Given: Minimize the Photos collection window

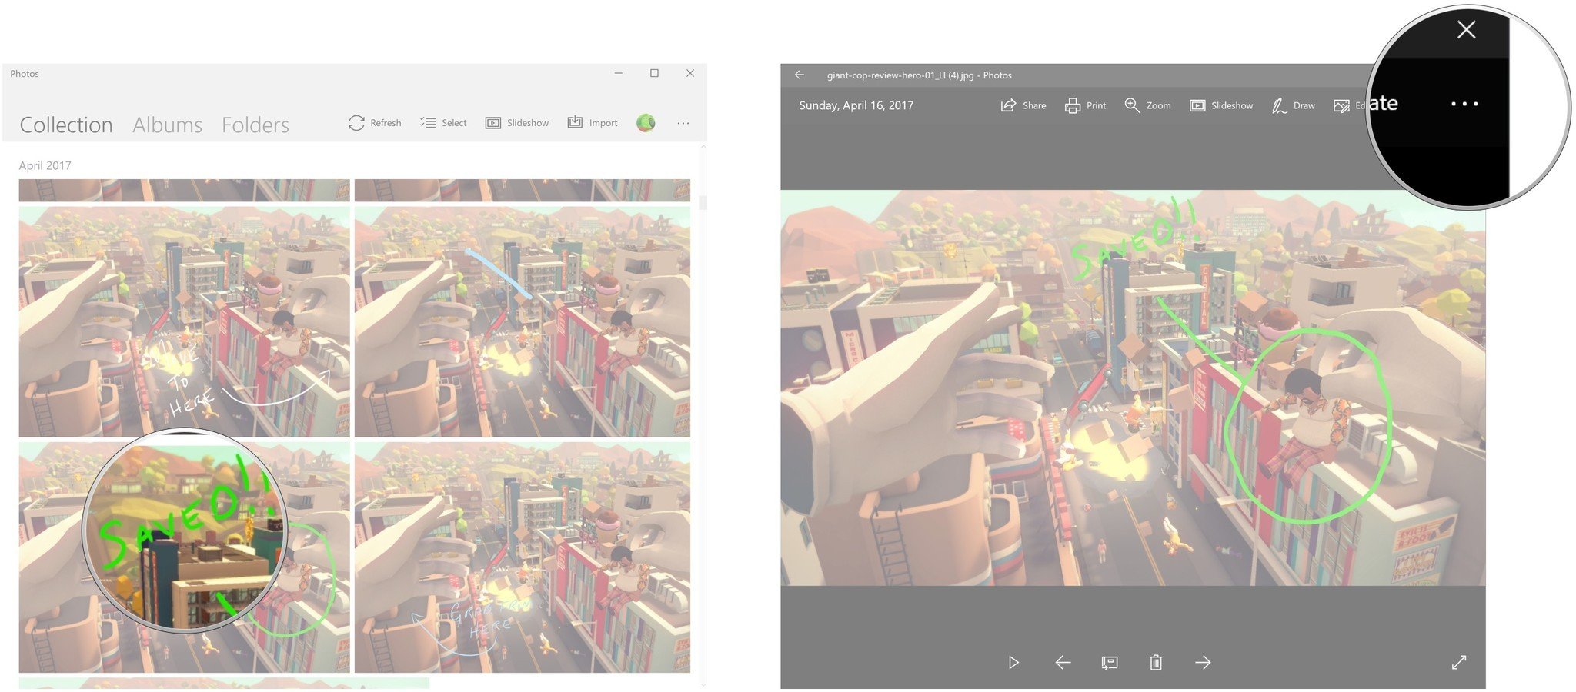Looking at the screenshot, I should pyautogui.click(x=619, y=73).
